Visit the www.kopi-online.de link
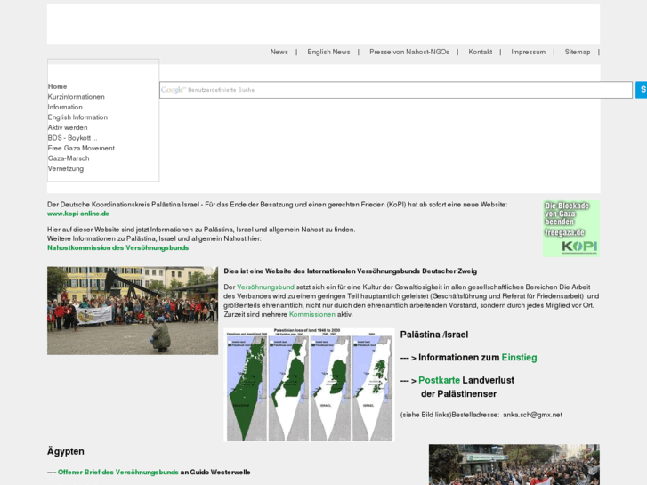The width and height of the screenshot is (647, 485). pos(78,214)
